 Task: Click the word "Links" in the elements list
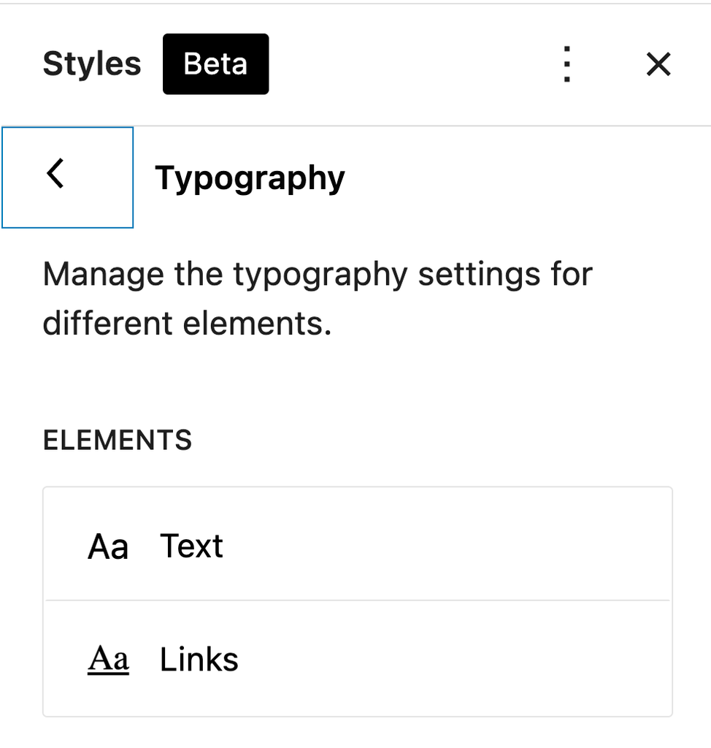(199, 660)
